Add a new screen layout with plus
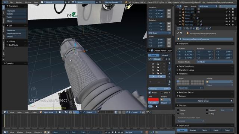Image resolution: width=239 pixels, height=134 pixels. pyautogui.click(x=66, y=2)
